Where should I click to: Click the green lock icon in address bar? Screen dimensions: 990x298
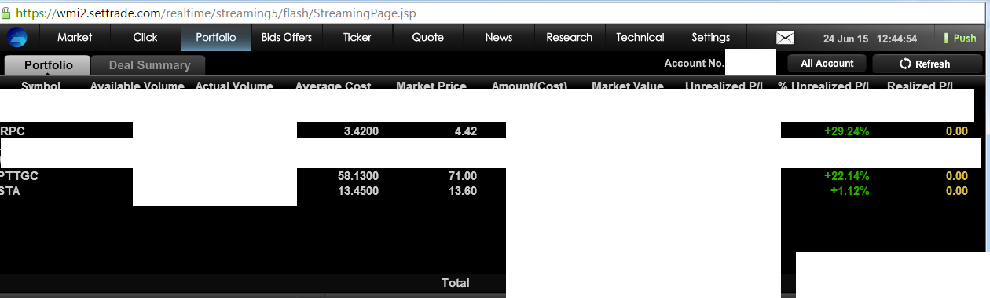point(7,13)
